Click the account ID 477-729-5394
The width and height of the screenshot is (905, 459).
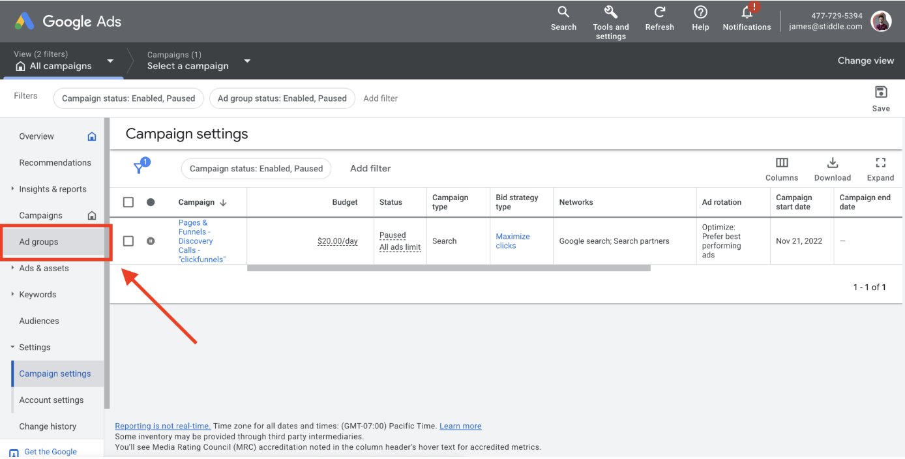pos(837,16)
